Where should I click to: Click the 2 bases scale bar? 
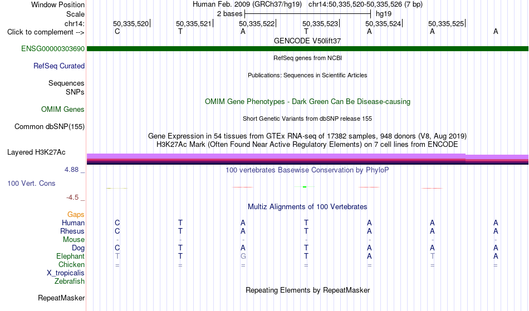point(308,14)
